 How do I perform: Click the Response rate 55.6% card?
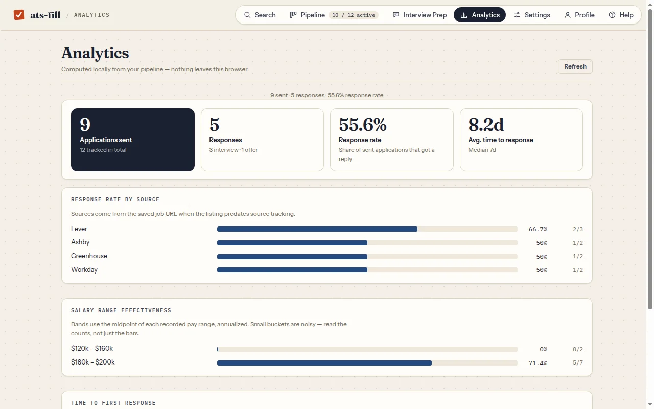click(x=392, y=140)
